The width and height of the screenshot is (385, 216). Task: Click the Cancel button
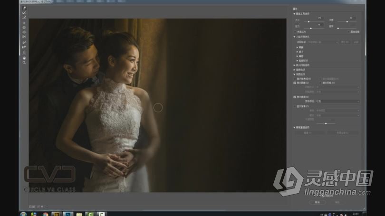317,202
